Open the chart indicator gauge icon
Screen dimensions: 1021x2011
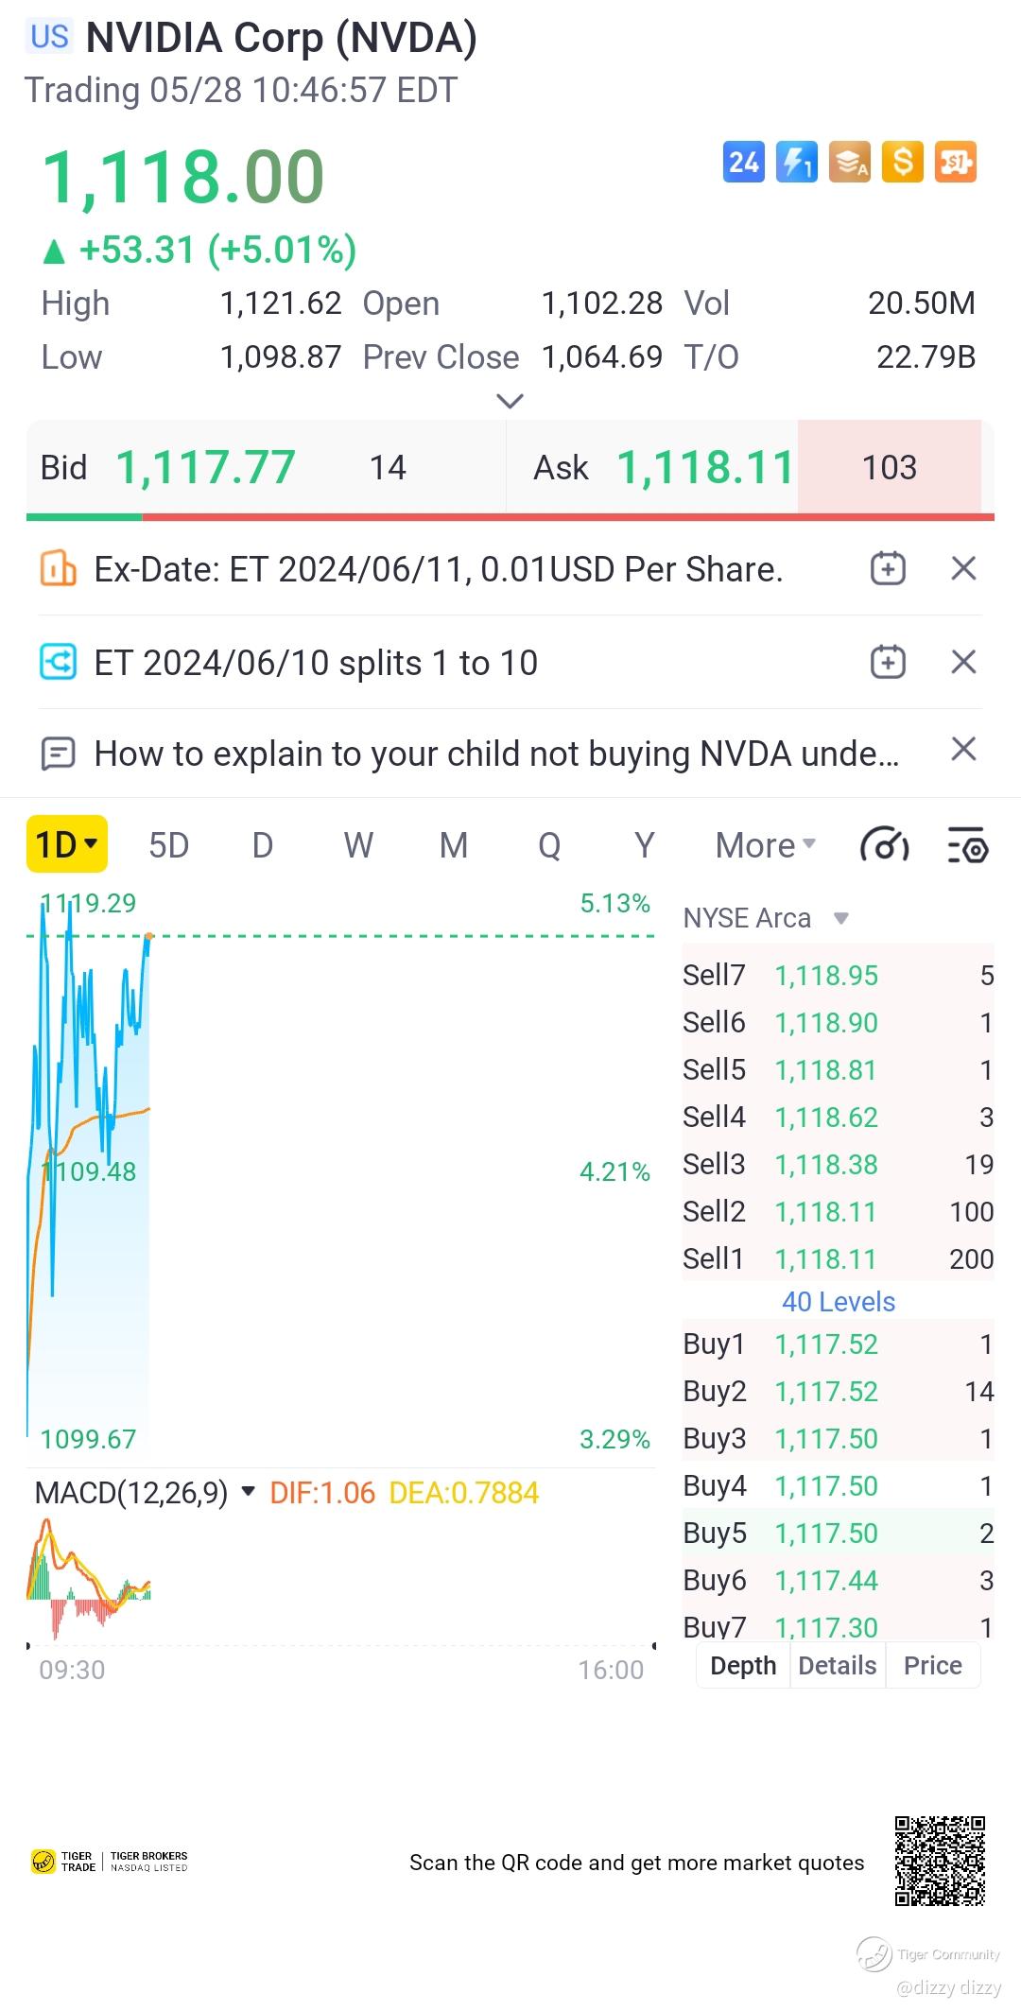(x=884, y=845)
